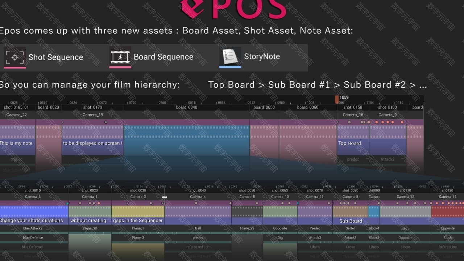The width and height of the screenshot is (464, 261).
Task: Select the shot_0170 header
Action: [92, 107]
